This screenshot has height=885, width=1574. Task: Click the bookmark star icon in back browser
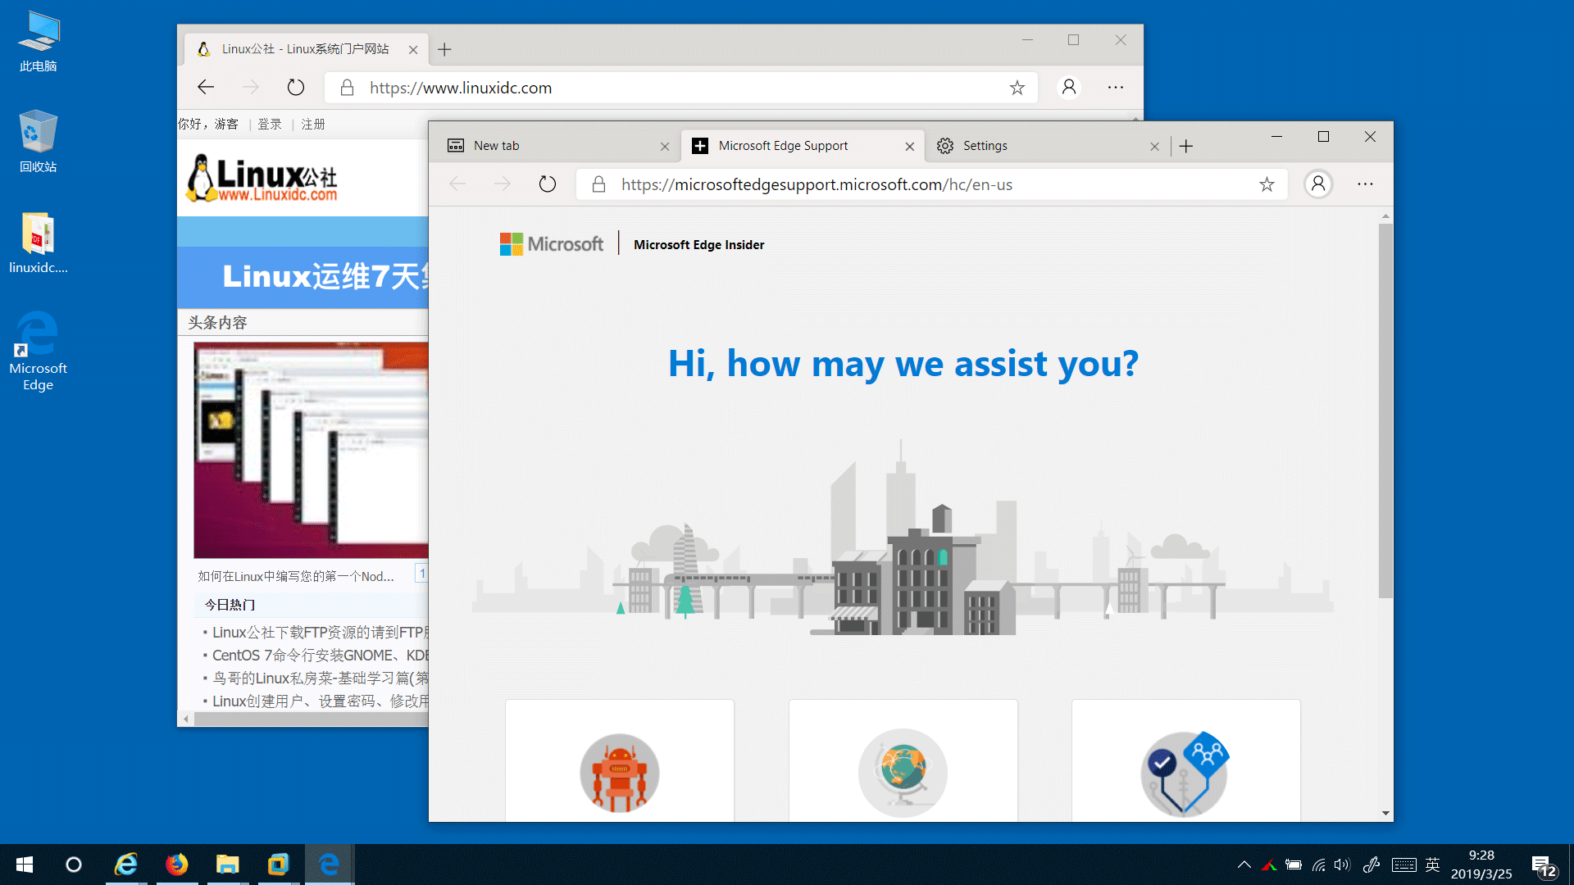pyautogui.click(x=1017, y=88)
